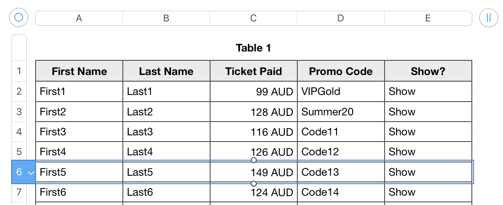
Task: Select column B header
Action: (x=166, y=18)
